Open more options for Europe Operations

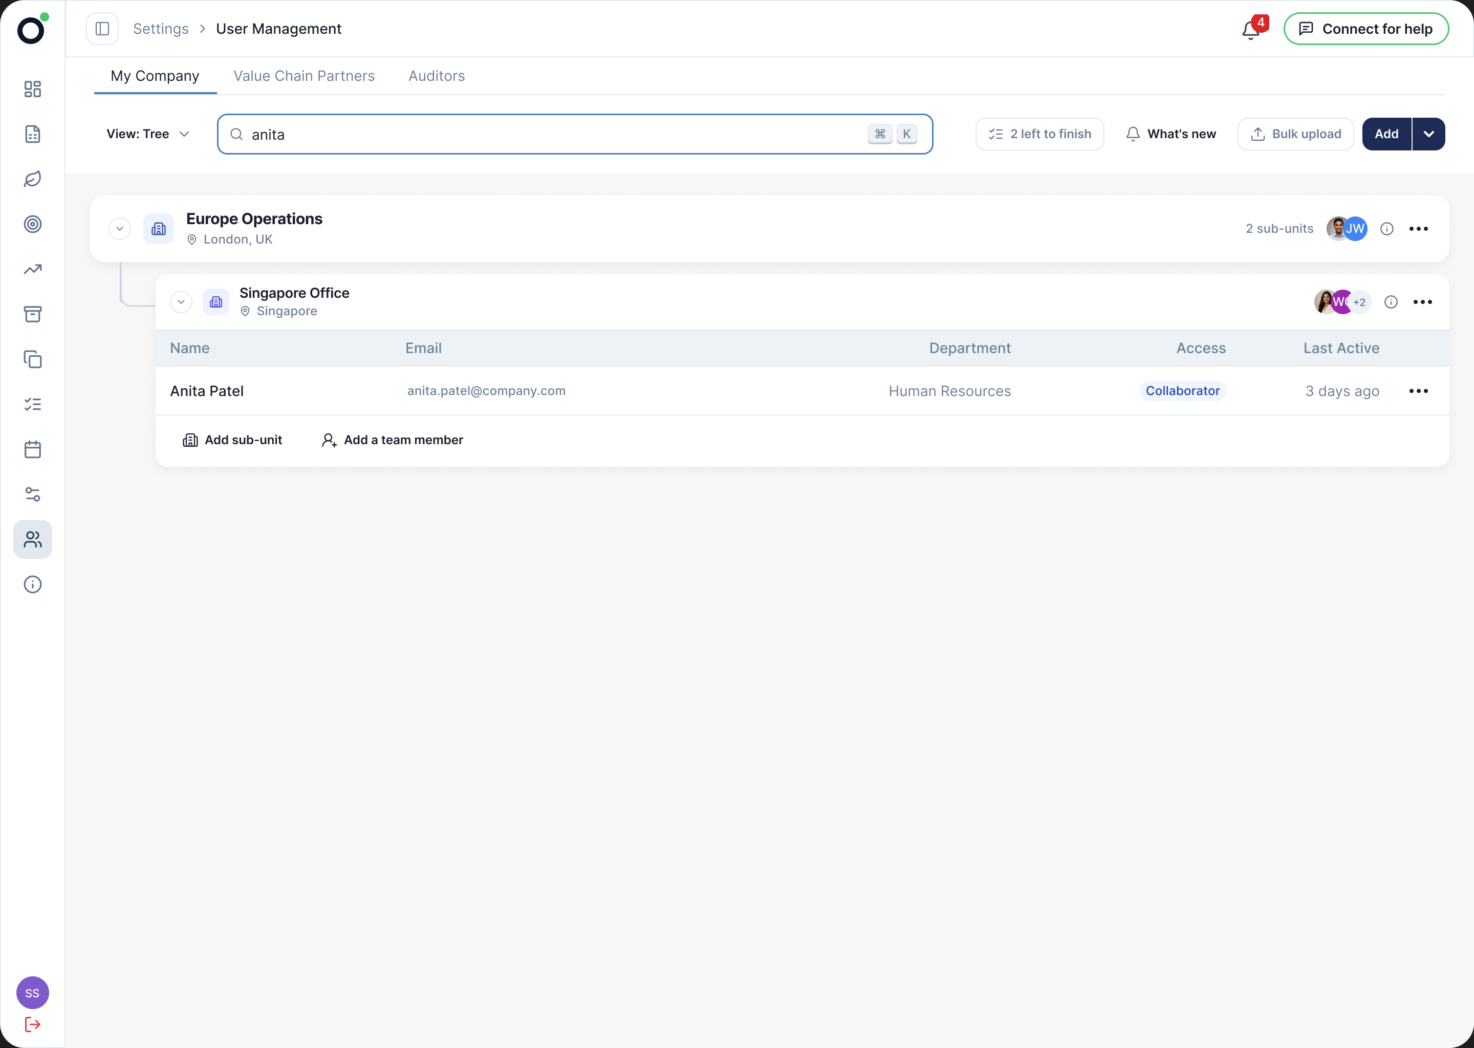pos(1418,228)
